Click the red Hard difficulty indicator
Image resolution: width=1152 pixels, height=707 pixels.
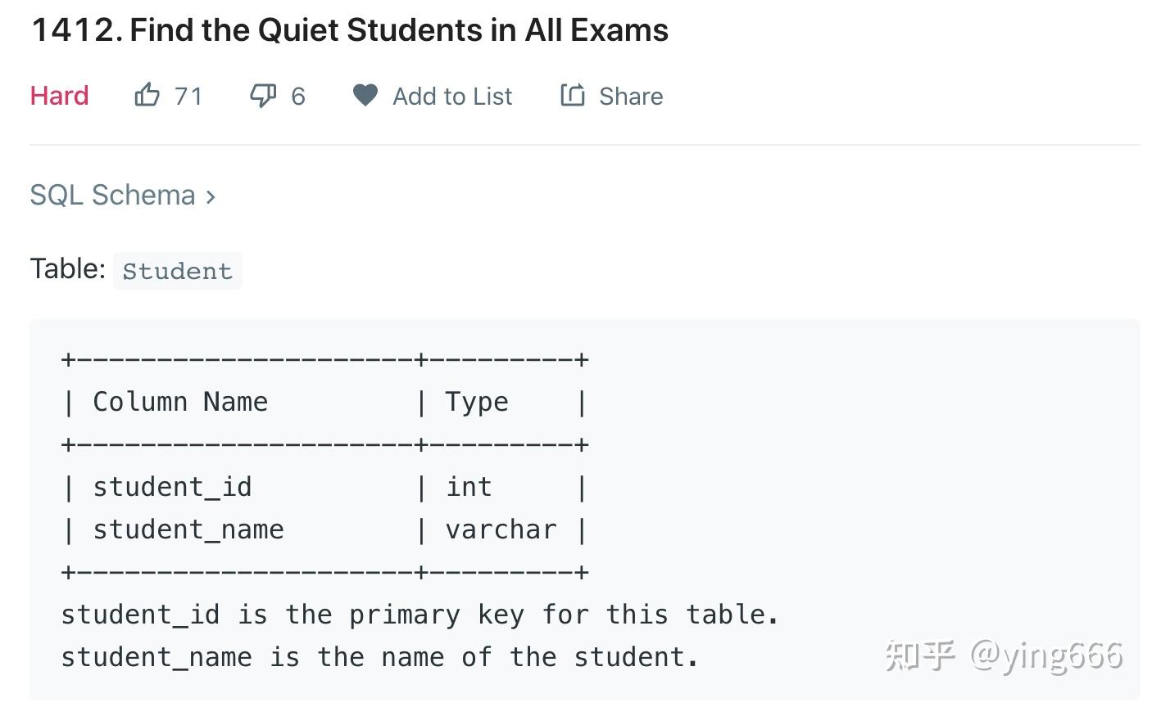[58, 95]
